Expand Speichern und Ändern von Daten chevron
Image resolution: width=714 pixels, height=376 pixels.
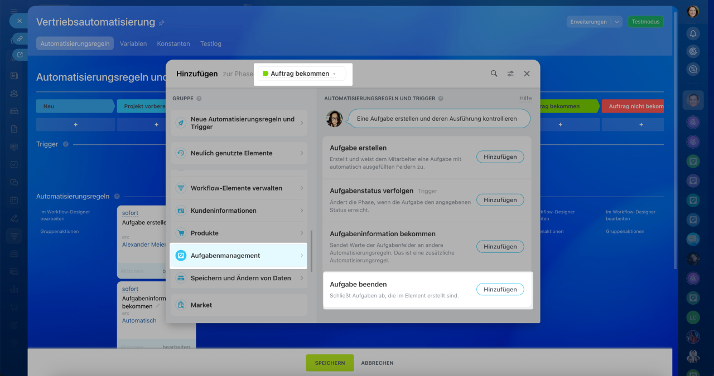pyautogui.click(x=302, y=278)
